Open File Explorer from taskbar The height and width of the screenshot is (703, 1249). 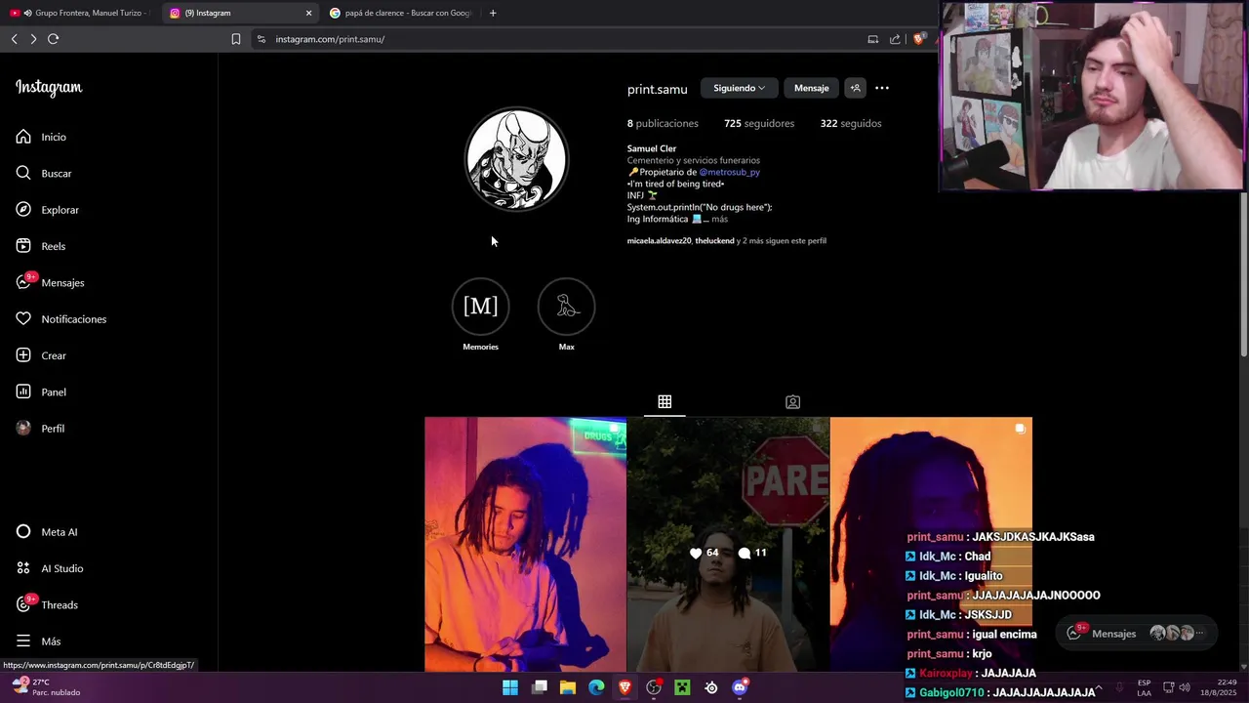pyautogui.click(x=568, y=687)
